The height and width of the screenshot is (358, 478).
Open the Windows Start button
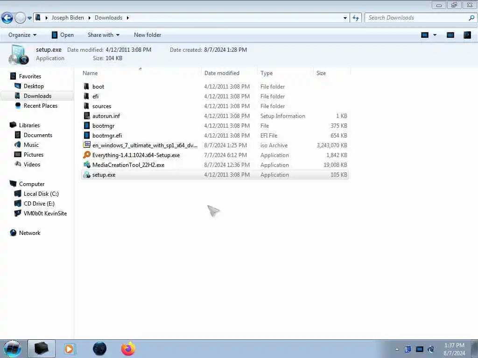pyautogui.click(x=13, y=349)
